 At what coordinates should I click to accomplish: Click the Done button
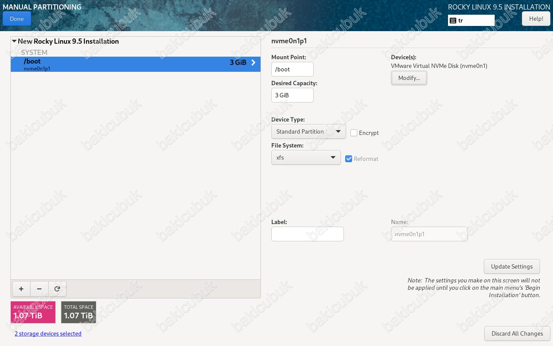tap(17, 19)
